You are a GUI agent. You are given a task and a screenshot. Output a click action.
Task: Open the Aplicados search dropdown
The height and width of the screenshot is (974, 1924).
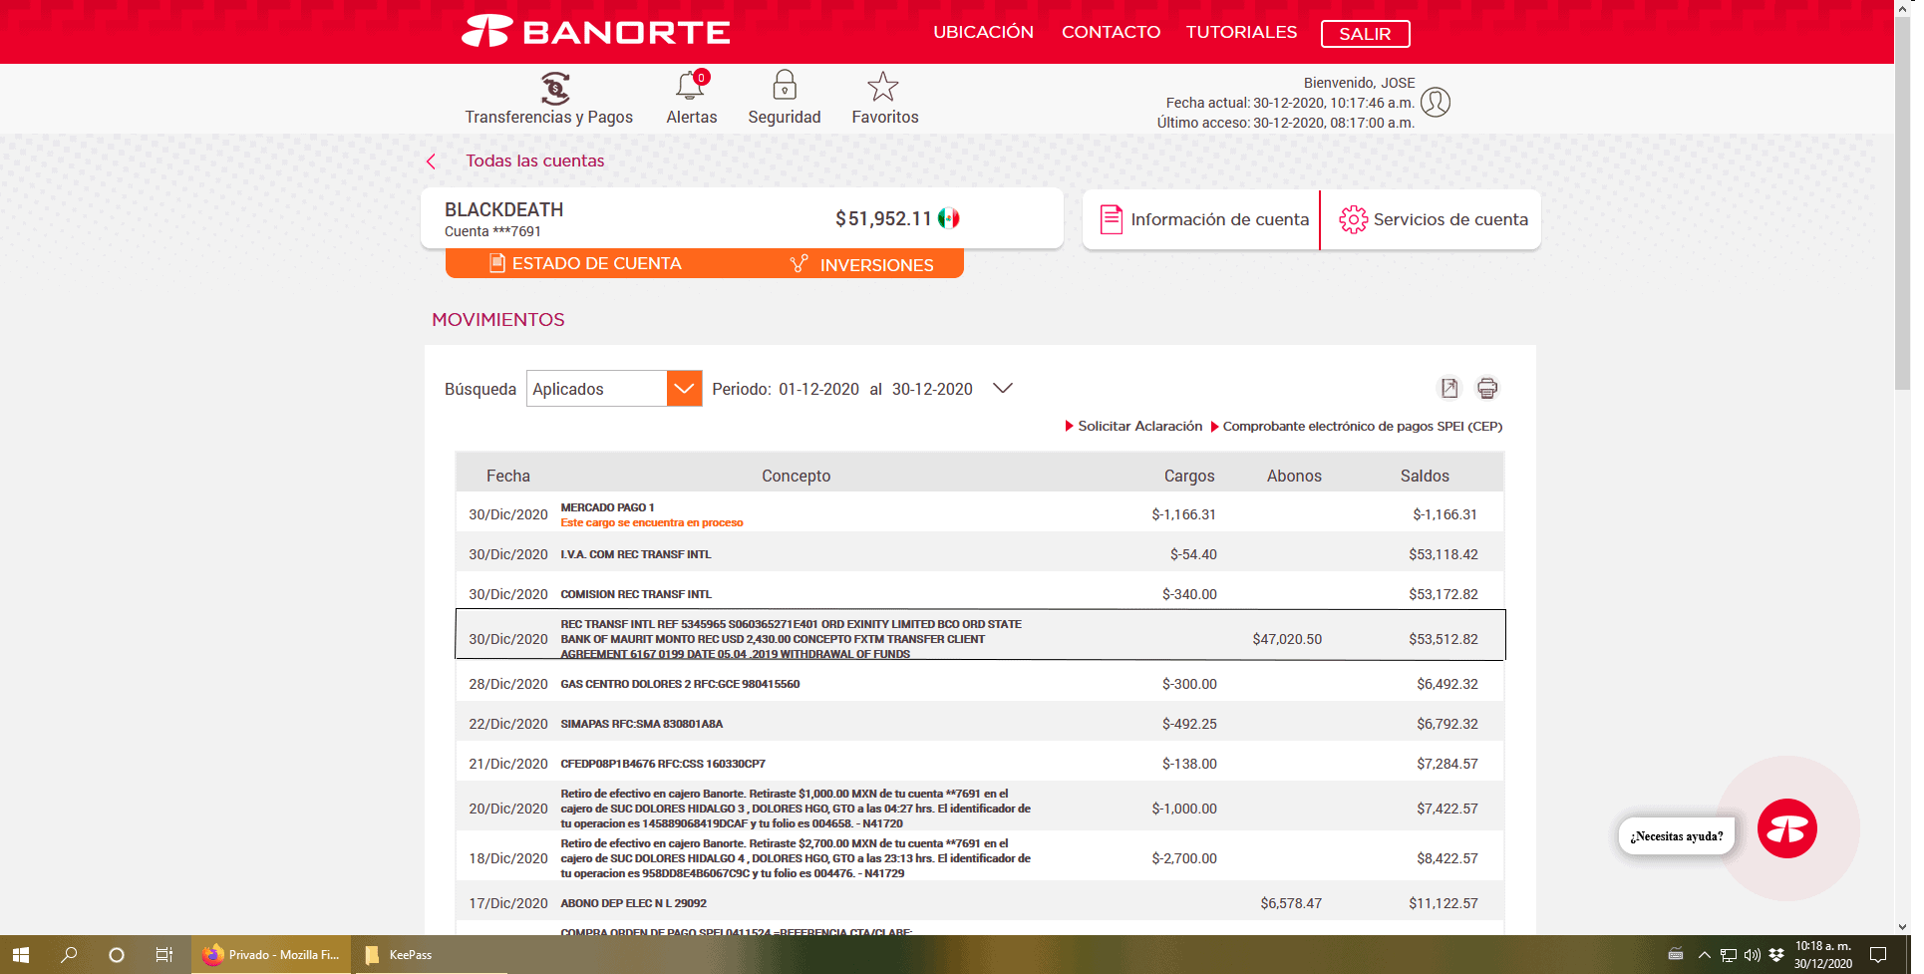coord(684,389)
